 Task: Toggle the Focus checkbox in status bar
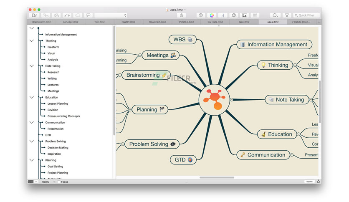(58, 182)
